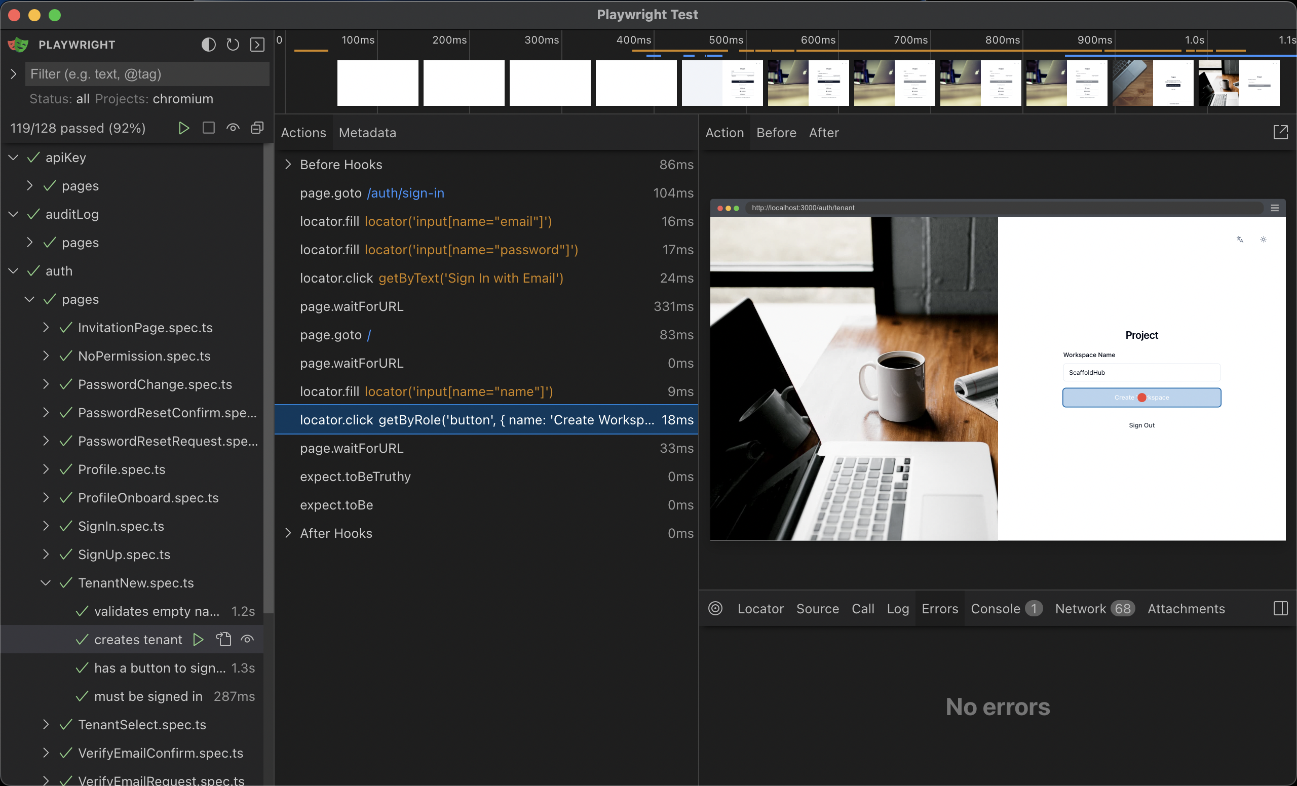Click the last filmstrip thumbnail in the timeline
Viewport: 1297px width, 786px height.
coord(1239,83)
